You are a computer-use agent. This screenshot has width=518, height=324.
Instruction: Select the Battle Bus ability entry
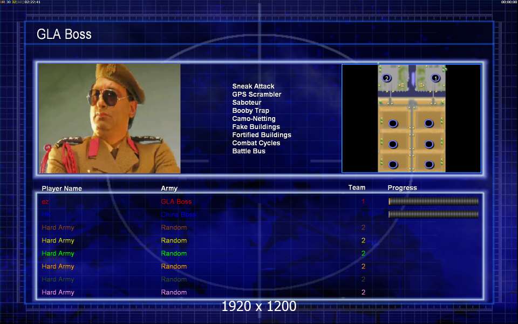[x=249, y=151]
